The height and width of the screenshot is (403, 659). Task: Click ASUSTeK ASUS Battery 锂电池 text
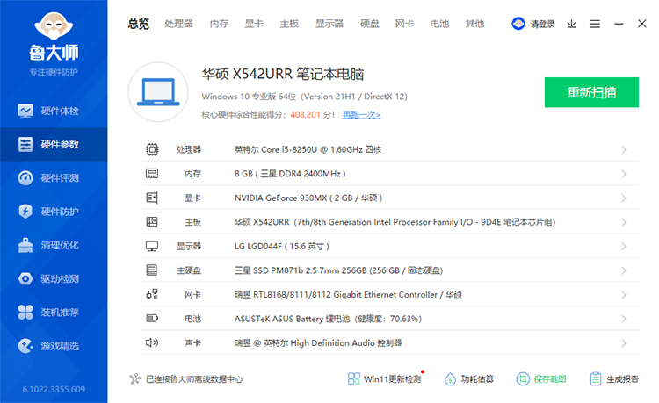328,319
